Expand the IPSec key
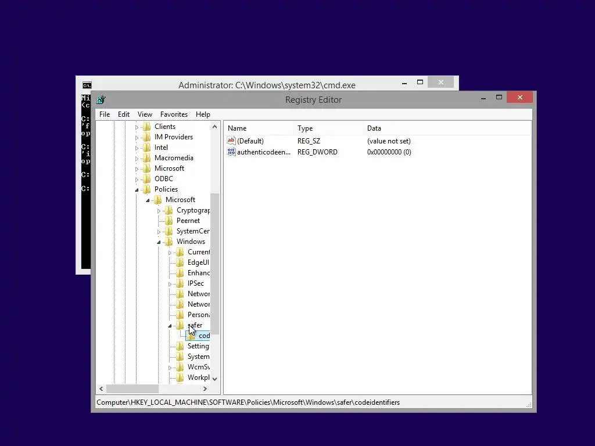The height and width of the screenshot is (446, 595). (170, 283)
